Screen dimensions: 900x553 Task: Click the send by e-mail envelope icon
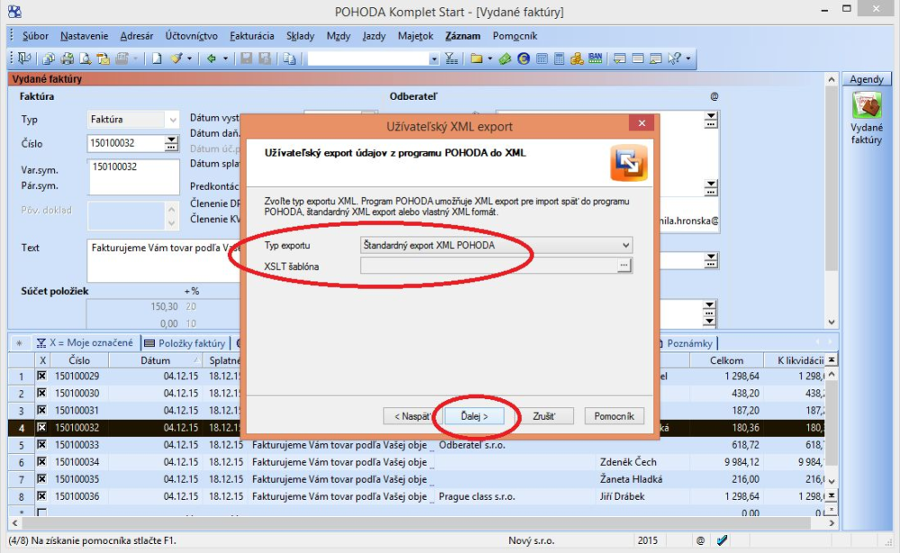click(x=103, y=58)
